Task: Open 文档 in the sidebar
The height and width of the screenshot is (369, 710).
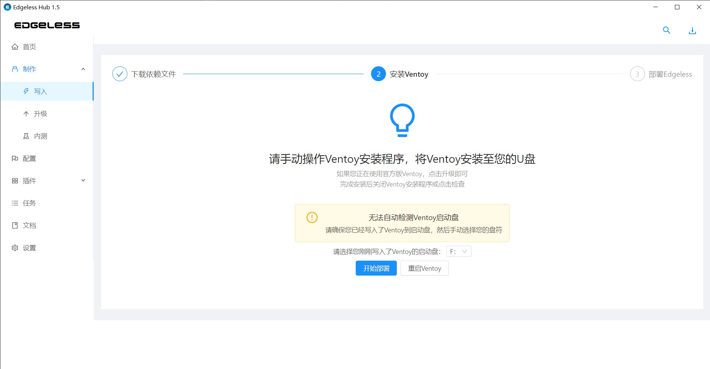Action: 47,225
